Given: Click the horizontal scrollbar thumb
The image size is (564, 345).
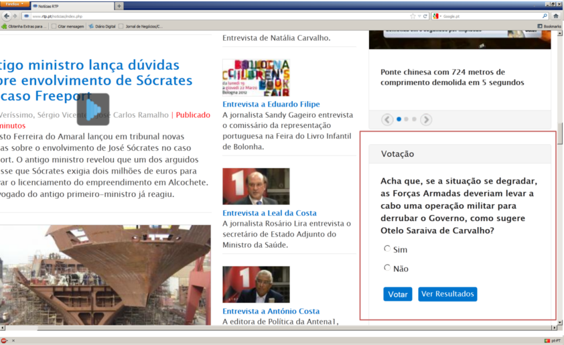Looking at the screenshot, I should pyautogui.click(x=293, y=328).
